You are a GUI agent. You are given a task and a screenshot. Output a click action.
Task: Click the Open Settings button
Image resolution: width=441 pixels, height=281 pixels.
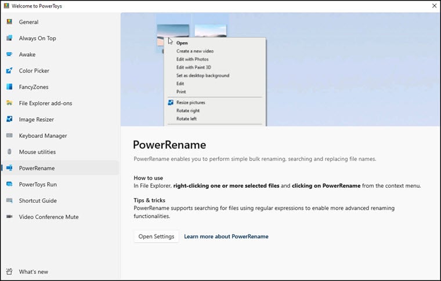pyautogui.click(x=156, y=236)
